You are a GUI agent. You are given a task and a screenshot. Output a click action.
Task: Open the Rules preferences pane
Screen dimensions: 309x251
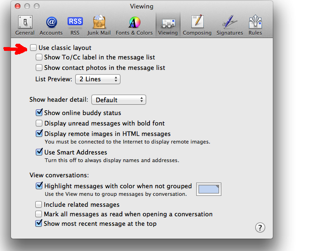(255, 25)
